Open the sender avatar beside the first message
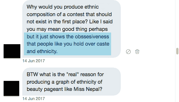Screen dimensions: 179x102 point(12,51)
